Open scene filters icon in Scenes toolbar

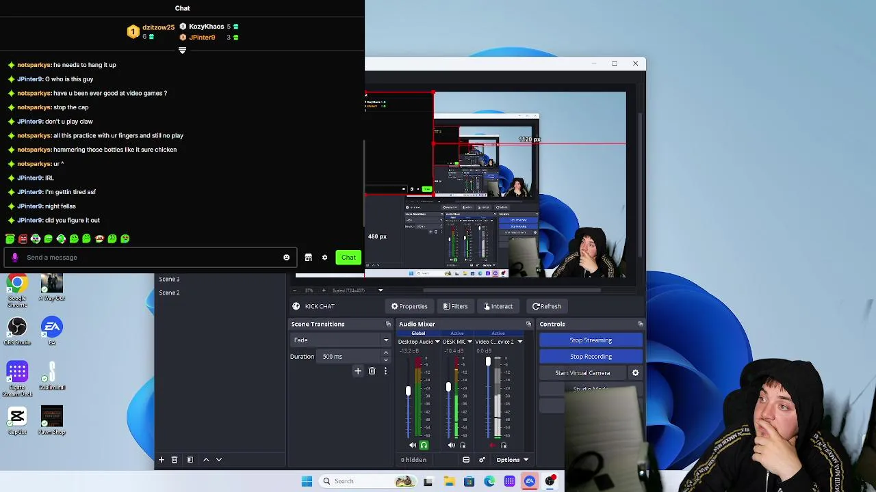point(190,460)
